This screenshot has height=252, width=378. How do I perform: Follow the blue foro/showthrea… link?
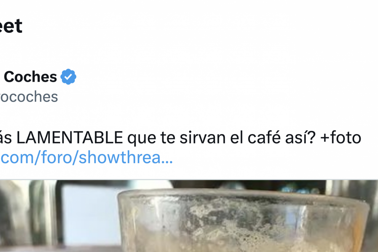click(x=86, y=158)
